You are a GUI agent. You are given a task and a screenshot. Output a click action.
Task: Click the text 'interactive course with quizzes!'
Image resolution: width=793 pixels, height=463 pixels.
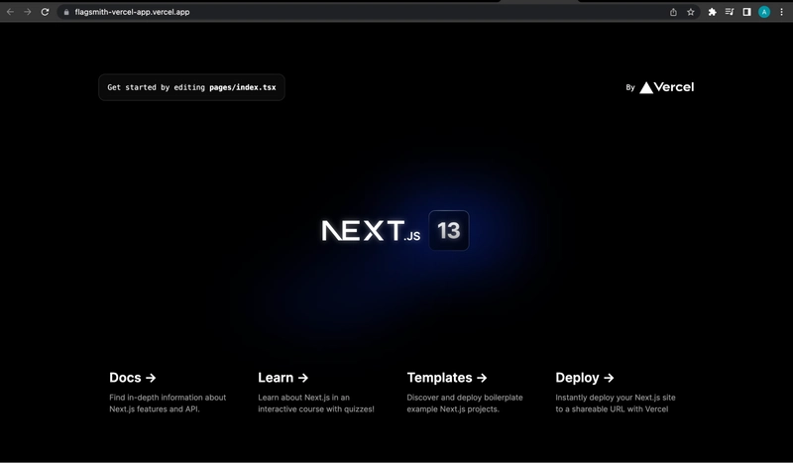click(316, 408)
